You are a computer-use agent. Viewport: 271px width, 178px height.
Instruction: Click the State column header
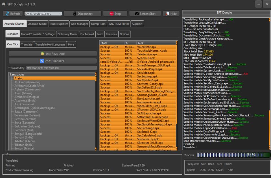tap(112, 43)
